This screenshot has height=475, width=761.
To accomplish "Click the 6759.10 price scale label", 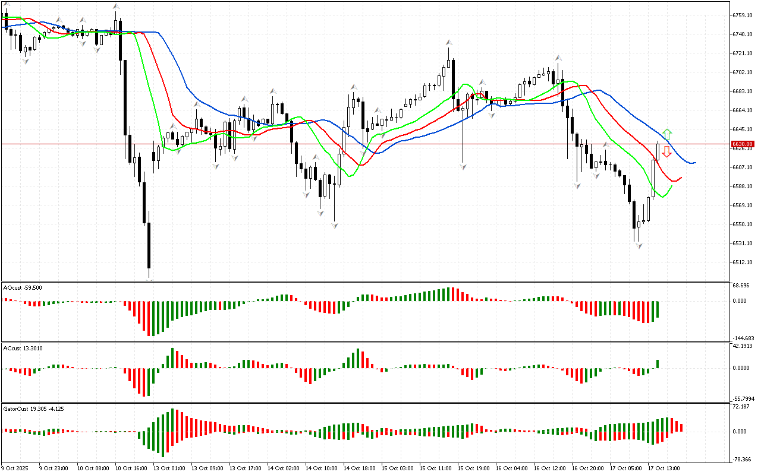I will 743,15.
